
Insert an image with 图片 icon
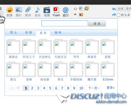(19, 12)
